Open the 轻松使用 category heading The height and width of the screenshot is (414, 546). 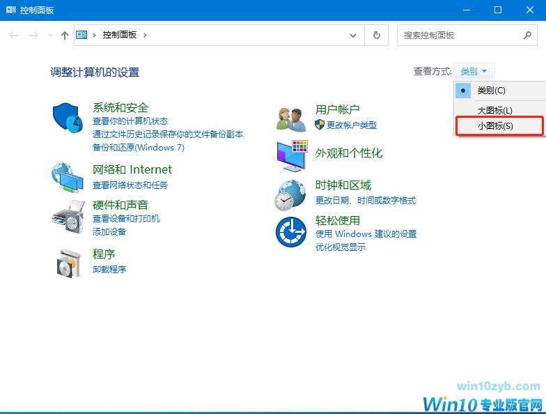[337, 220]
